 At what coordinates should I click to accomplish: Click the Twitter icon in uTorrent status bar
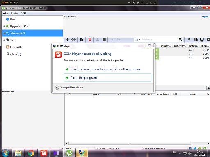[195, 148]
